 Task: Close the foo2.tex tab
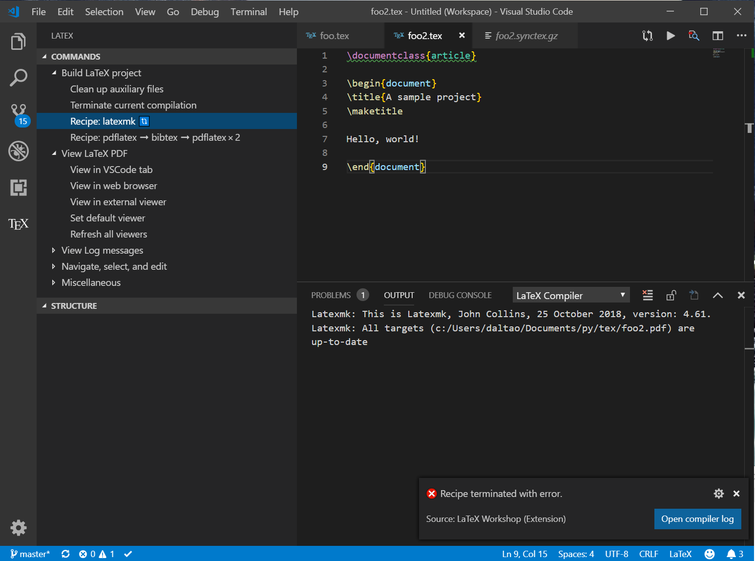click(x=461, y=35)
